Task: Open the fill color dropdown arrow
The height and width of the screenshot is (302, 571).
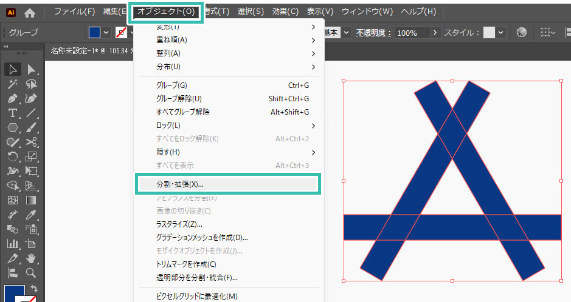Action: (106, 32)
